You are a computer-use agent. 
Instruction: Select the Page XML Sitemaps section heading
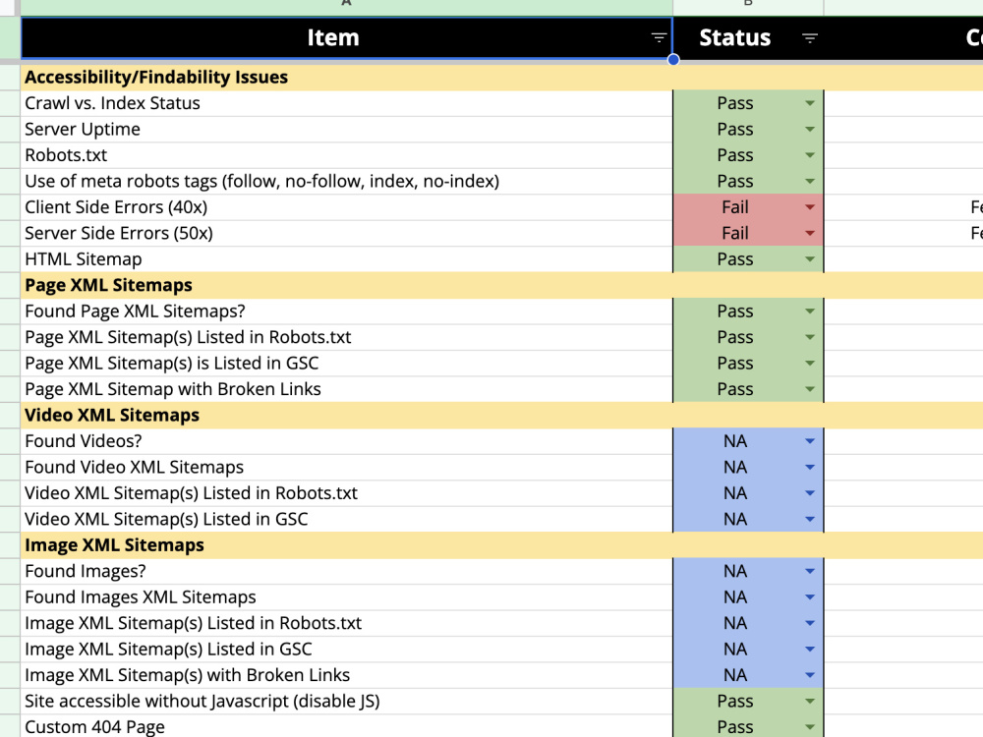click(108, 285)
